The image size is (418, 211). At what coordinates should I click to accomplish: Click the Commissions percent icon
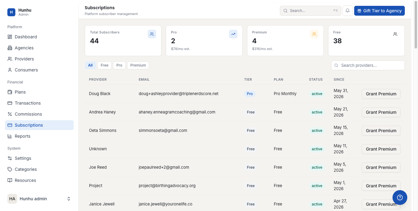(10, 114)
